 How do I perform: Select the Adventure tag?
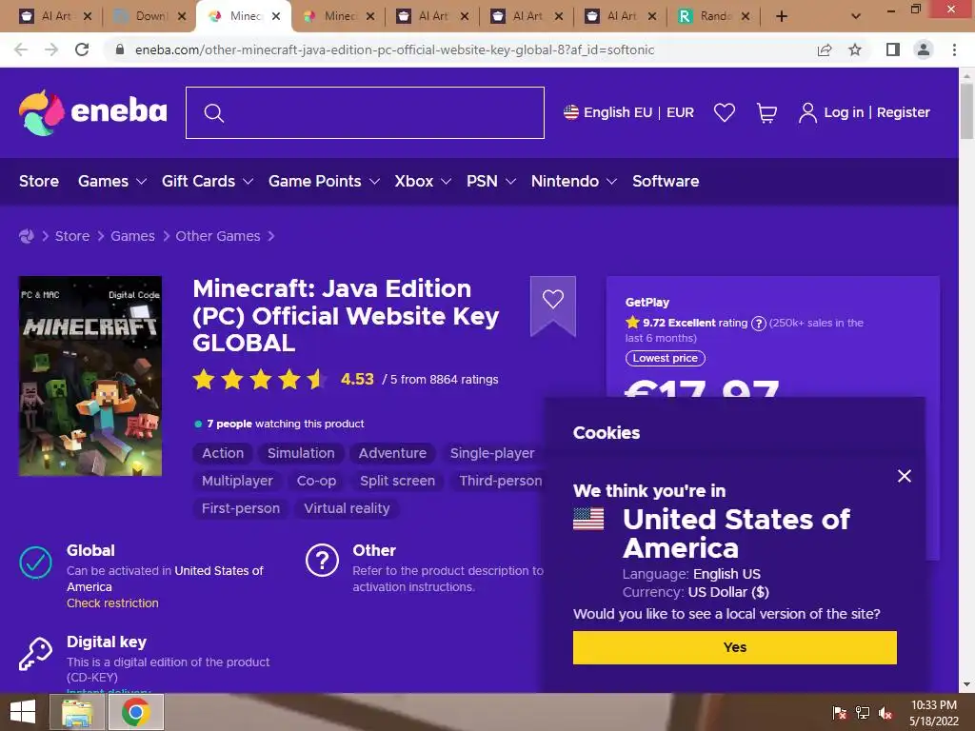[392, 453]
